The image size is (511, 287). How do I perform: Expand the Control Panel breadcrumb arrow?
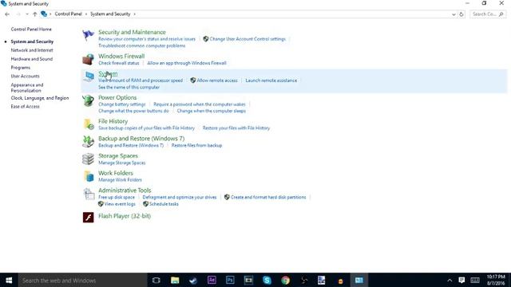(86, 14)
